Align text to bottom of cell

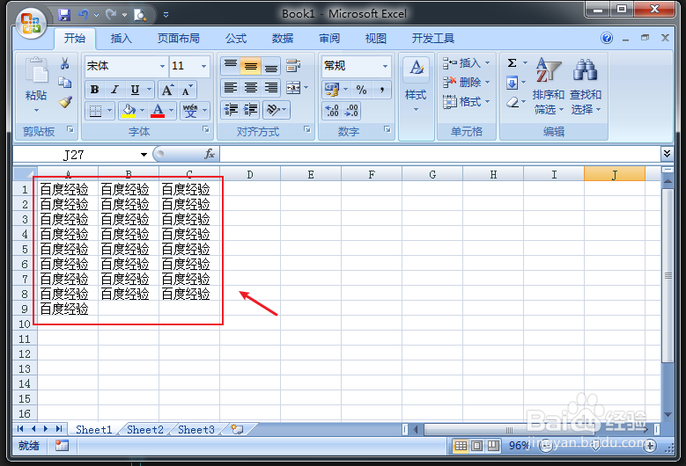[271, 66]
